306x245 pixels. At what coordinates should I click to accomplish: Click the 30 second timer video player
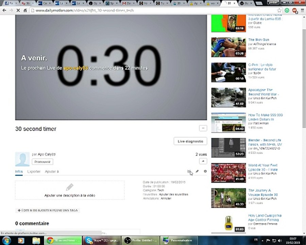tap(111, 67)
